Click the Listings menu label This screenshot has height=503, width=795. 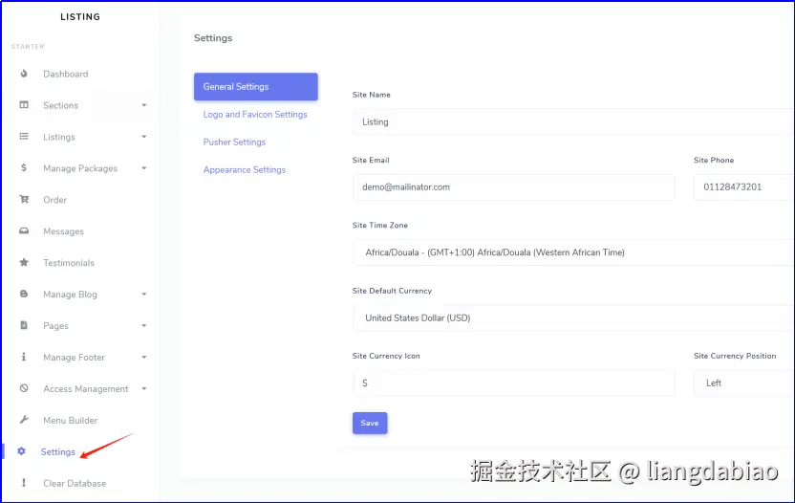click(59, 137)
